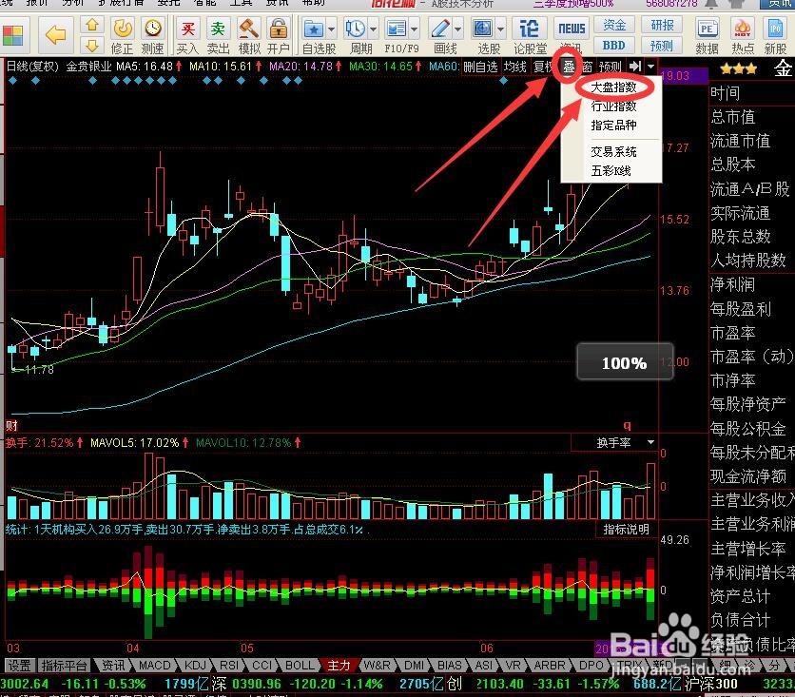Expand the 选股 dropdown arrow
Image resolution: width=795 pixels, height=697 pixels.
pos(500,29)
